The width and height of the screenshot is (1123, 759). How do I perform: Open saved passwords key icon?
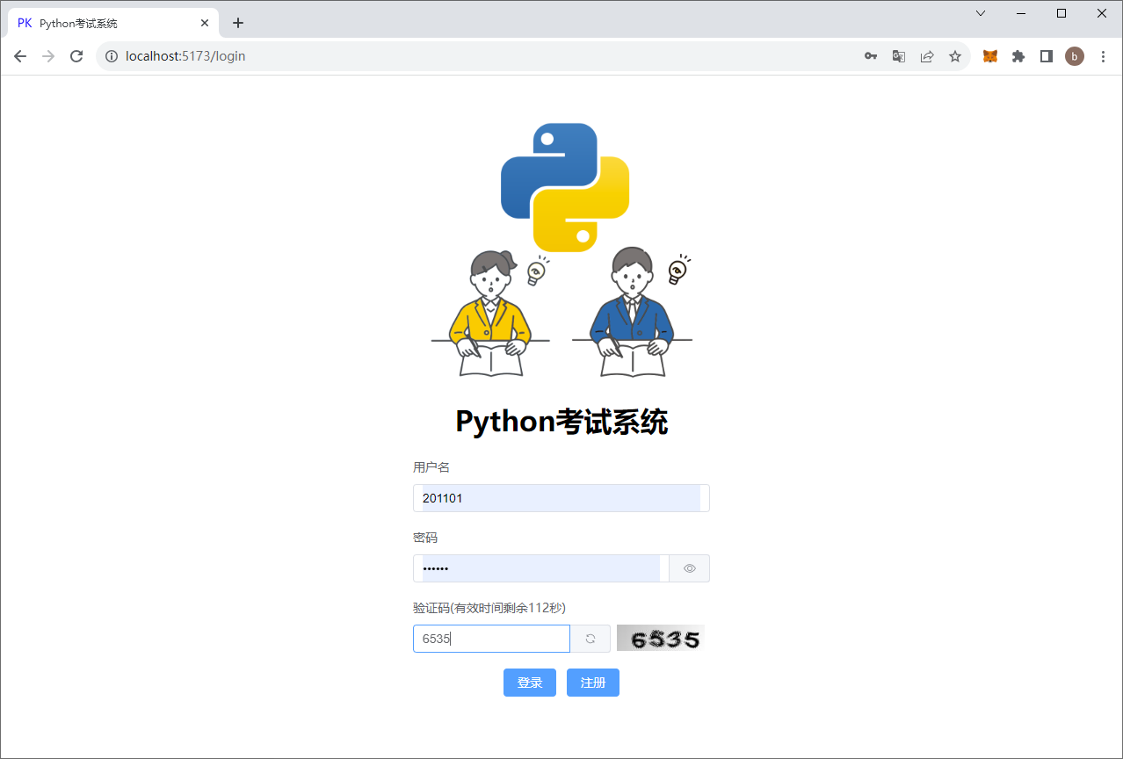point(871,56)
